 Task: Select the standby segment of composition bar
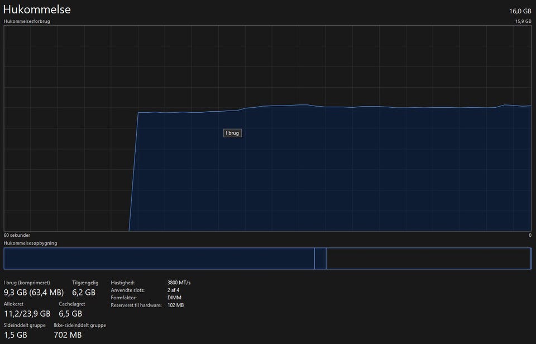427,259
